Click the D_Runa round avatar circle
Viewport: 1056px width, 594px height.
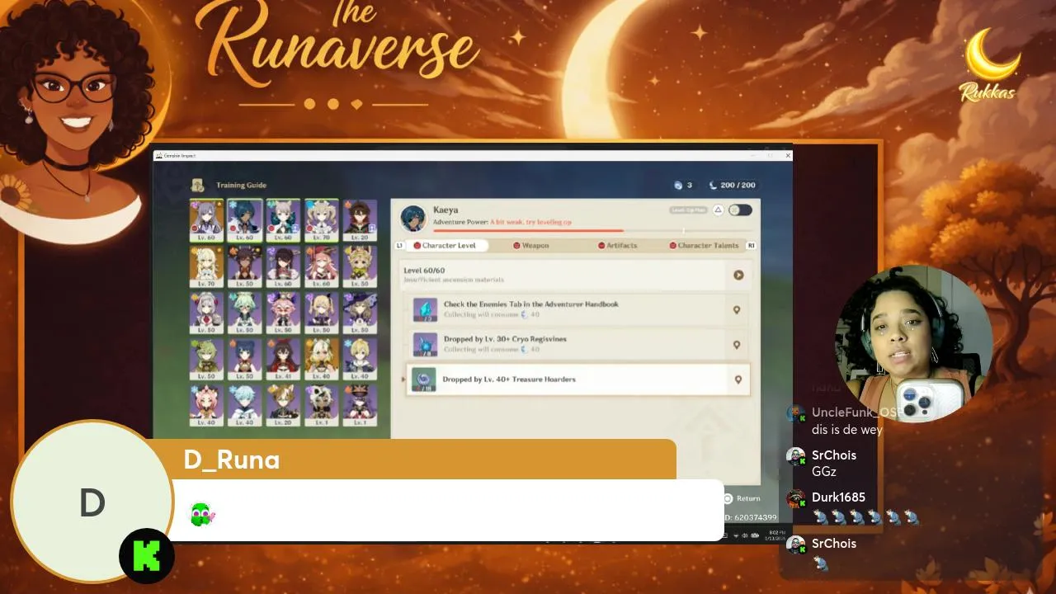92,502
